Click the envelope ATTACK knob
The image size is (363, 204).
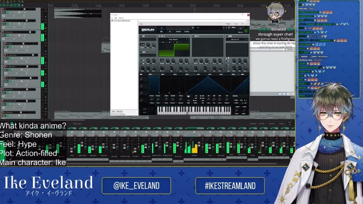click(x=152, y=99)
